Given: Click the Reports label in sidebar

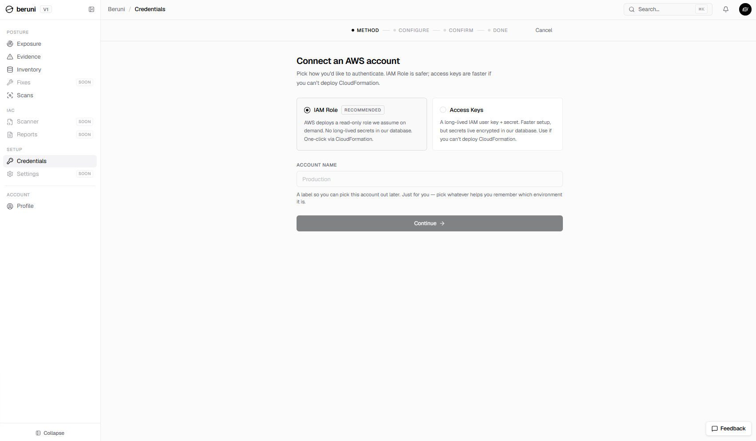Looking at the screenshot, I should coord(27,135).
